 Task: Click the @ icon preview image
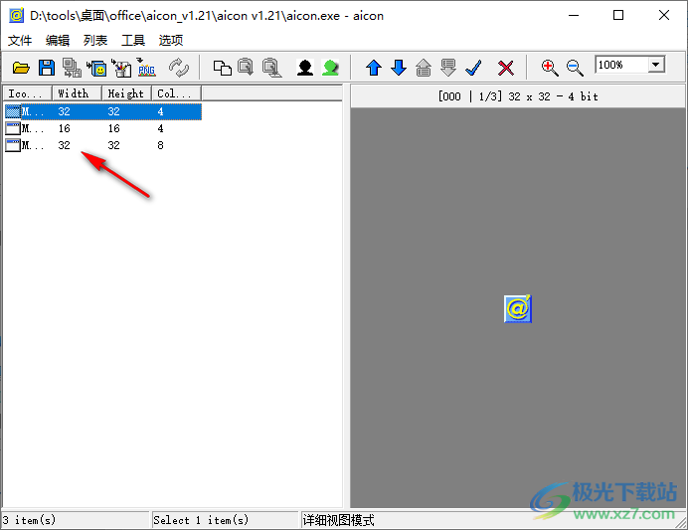tap(518, 309)
